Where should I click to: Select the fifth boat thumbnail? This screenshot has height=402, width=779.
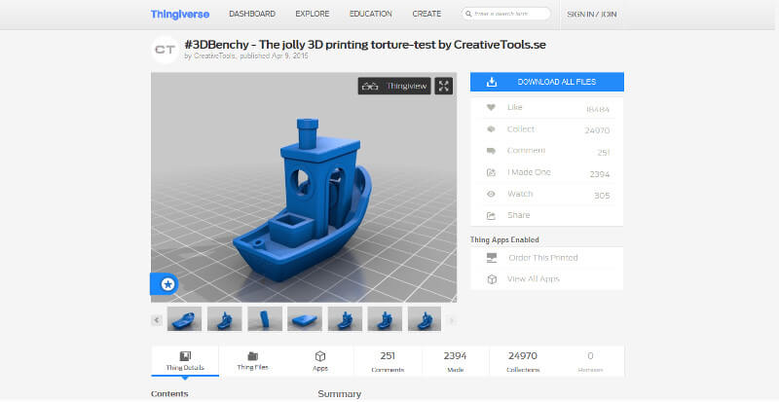point(345,318)
